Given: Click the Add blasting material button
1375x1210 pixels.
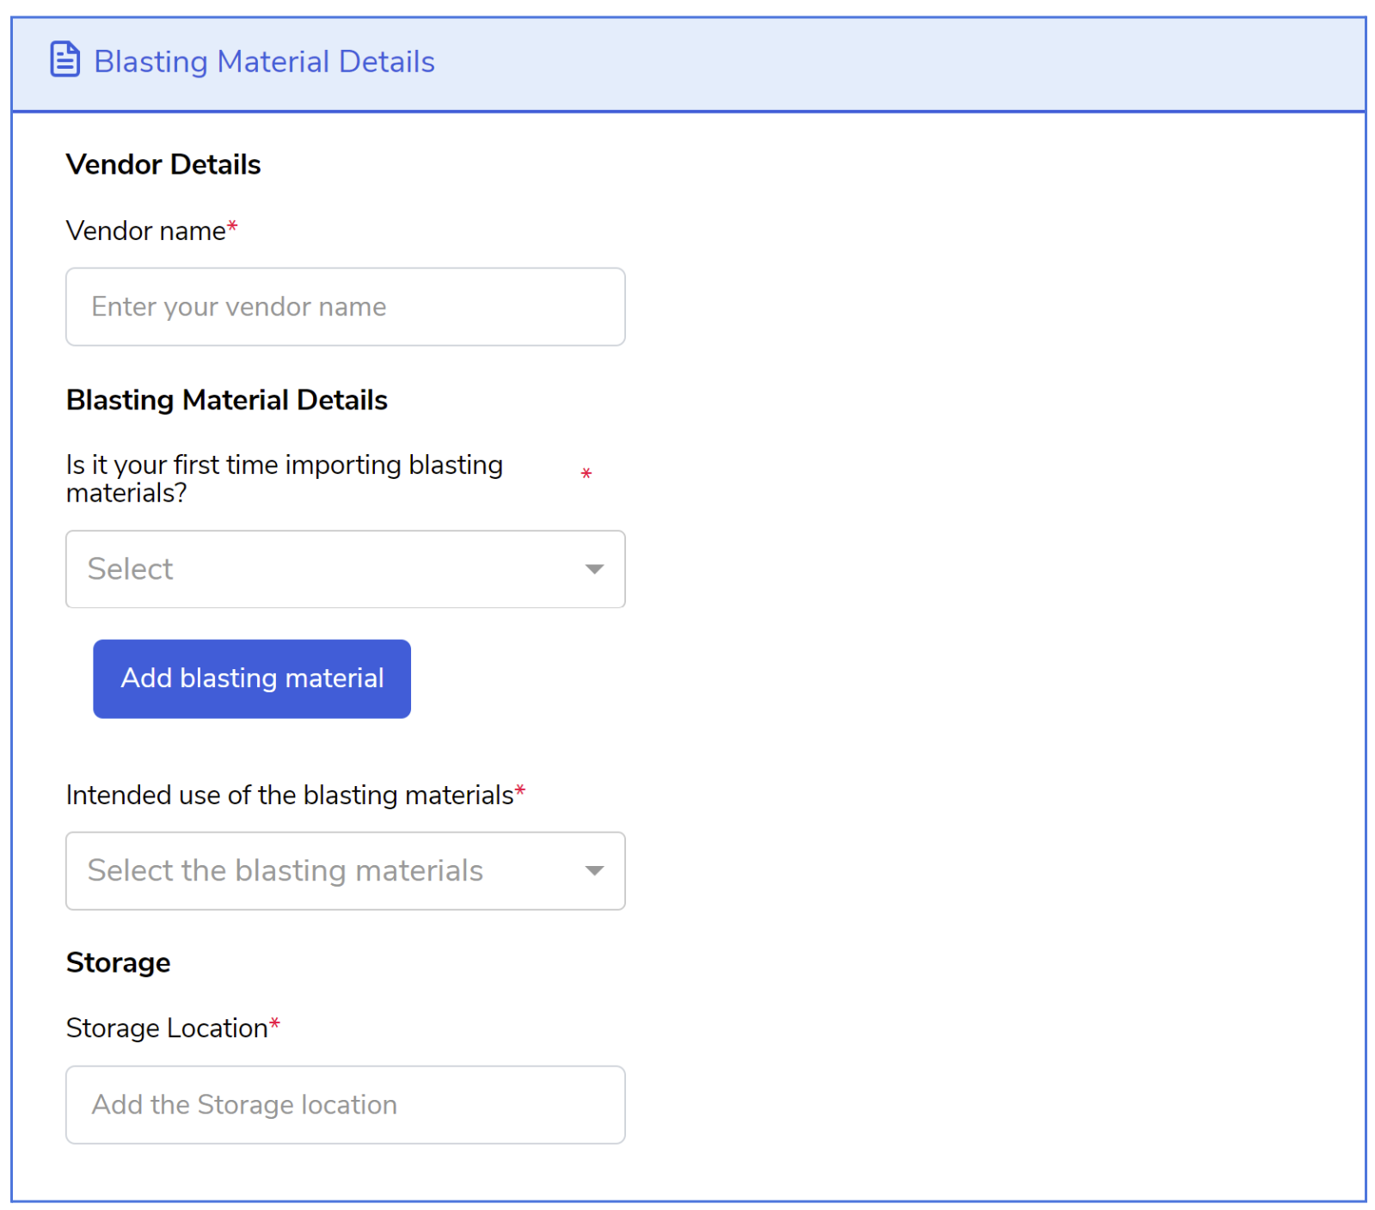Looking at the screenshot, I should pos(252,679).
